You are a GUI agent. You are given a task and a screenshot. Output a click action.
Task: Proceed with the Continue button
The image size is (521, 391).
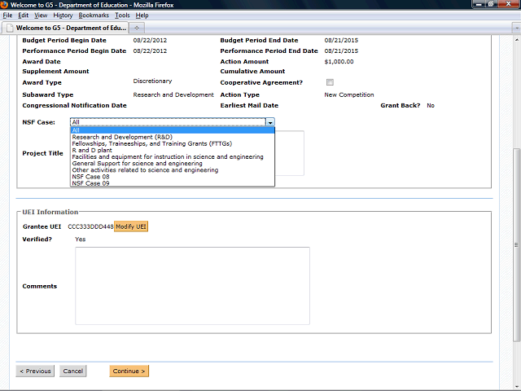(129, 371)
